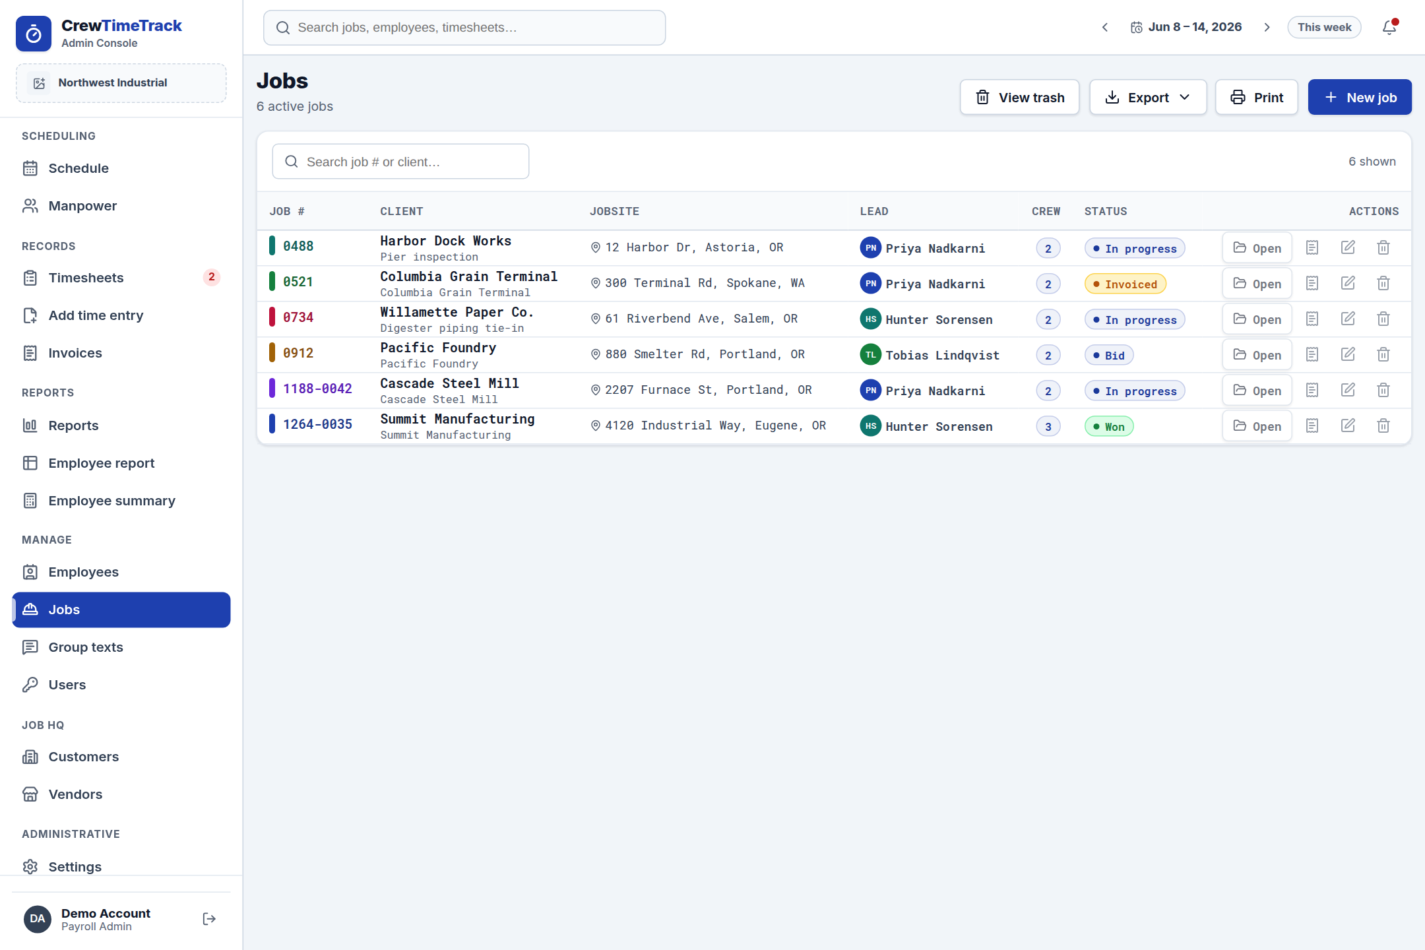Image resolution: width=1425 pixels, height=950 pixels.
Task: View timesheet document icon for job 0734
Action: pos(1312,319)
